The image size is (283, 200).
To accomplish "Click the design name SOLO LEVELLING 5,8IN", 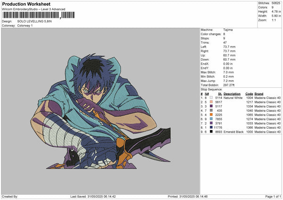I will click(x=34, y=21).
